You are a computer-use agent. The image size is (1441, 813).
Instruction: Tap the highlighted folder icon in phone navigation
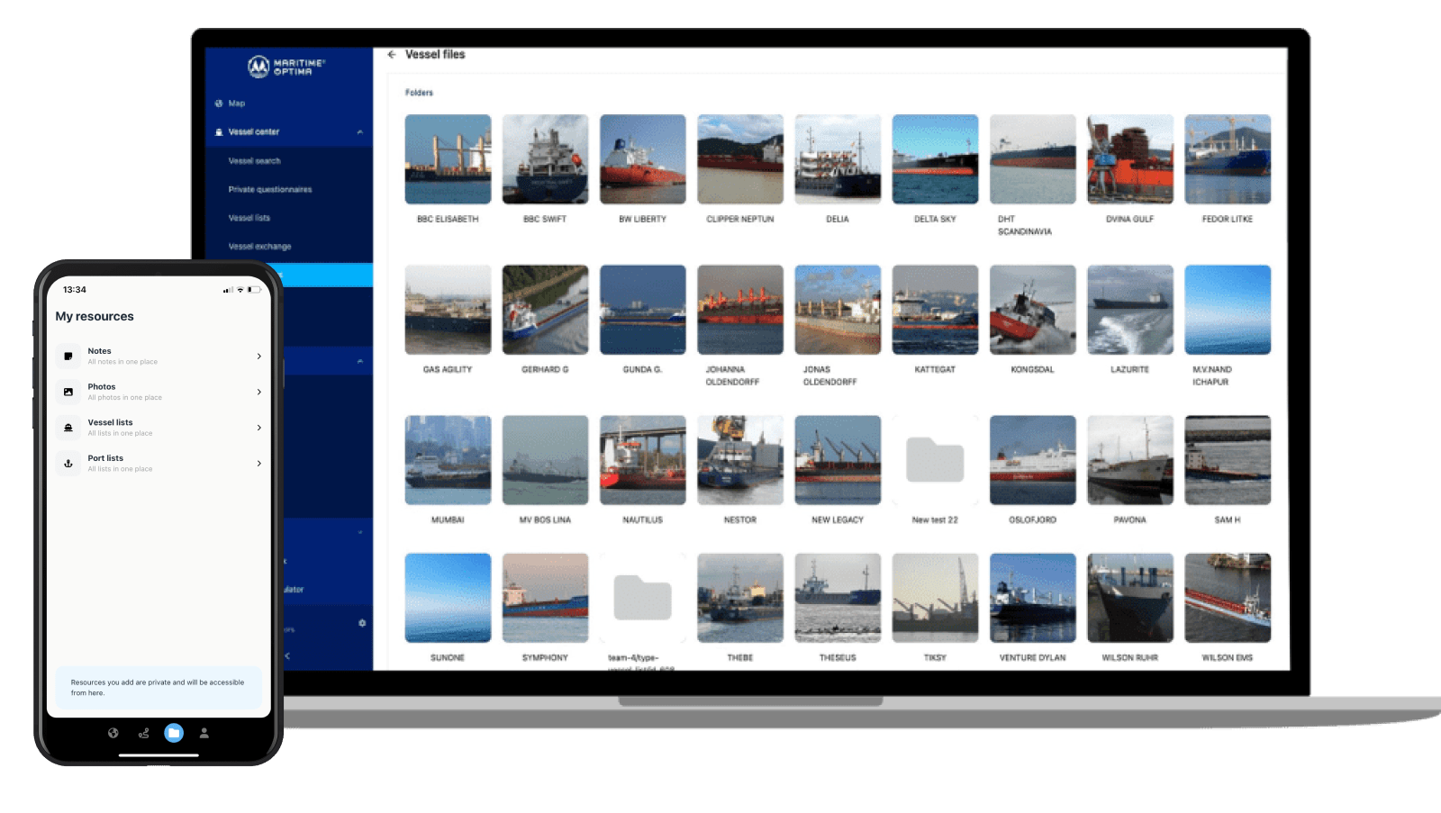(173, 733)
